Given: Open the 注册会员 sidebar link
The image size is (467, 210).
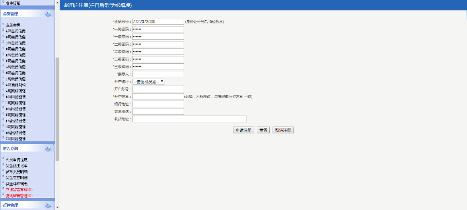Looking at the screenshot, I should pyautogui.click(x=13, y=25).
